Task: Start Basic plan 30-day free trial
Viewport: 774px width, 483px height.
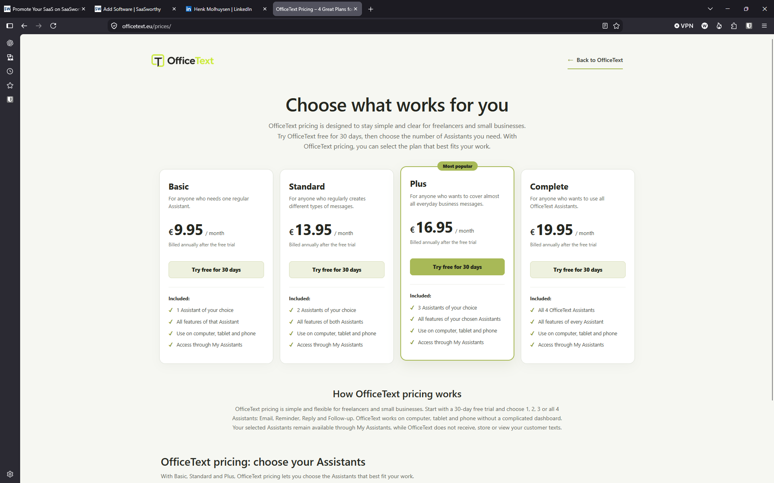Action: [216, 270]
